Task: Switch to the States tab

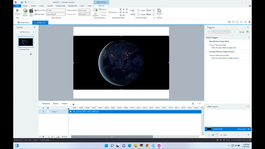Action: [56, 104]
